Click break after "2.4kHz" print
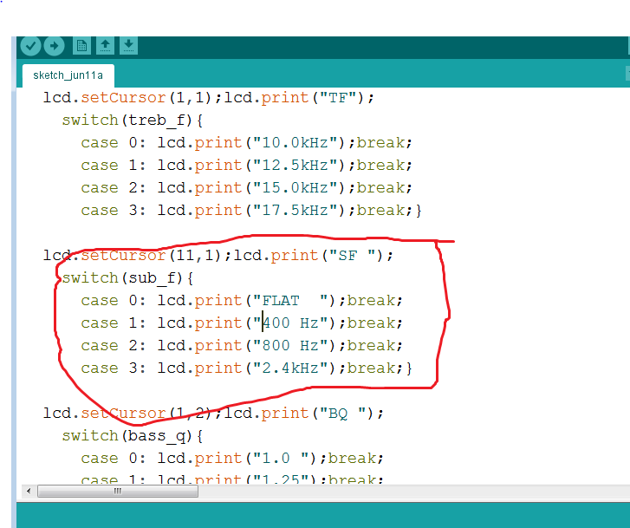This screenshot has width=630, height=528. pyautogui.click(x=371, y=368)
